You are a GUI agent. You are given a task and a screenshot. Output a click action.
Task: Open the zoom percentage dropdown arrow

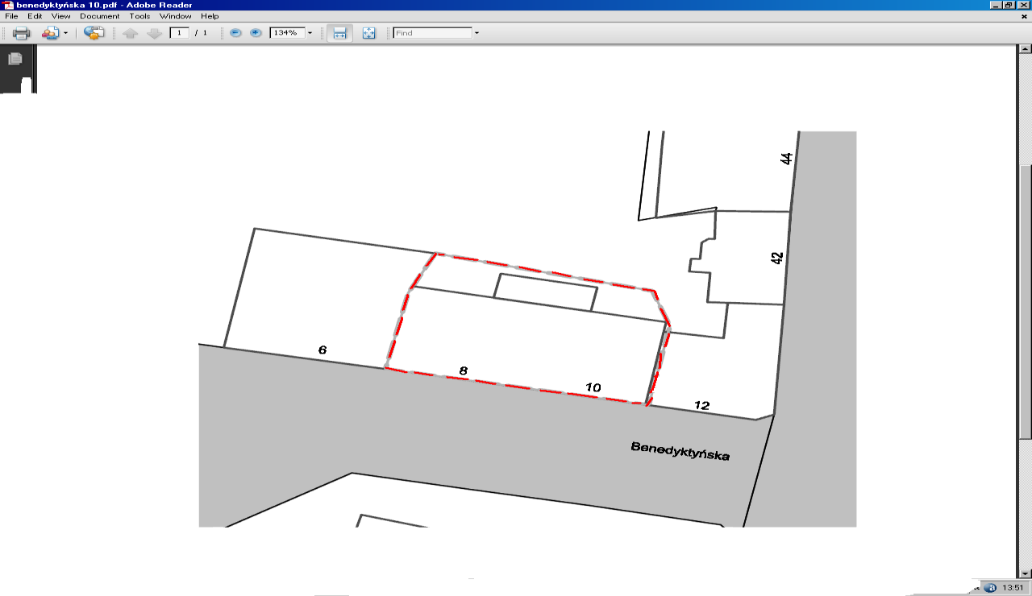(310, 33)
